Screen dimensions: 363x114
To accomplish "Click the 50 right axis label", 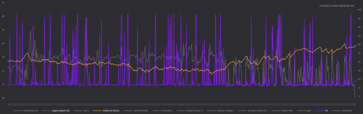I will coord(359,53).
